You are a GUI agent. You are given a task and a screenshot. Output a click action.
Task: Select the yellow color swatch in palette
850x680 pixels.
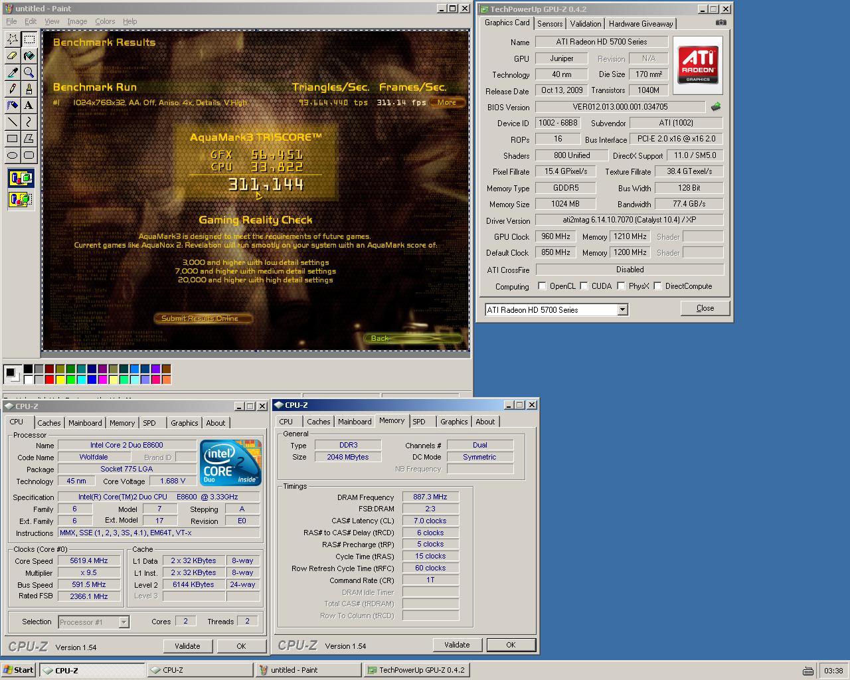coord(60,380)
